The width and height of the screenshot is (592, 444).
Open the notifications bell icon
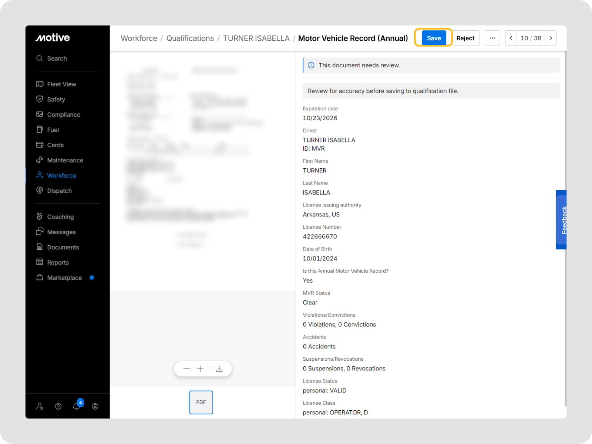(77, 406)
